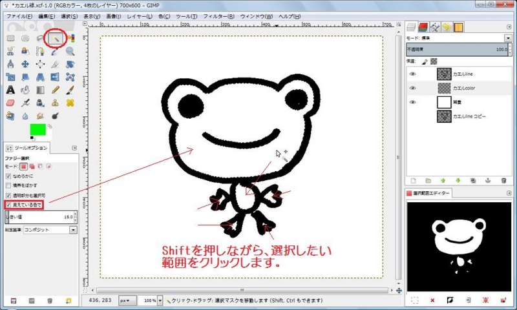Toggle the 見えている色で checkbox
This screenshot has height=310, width=517.
click(x=8, y=205)
